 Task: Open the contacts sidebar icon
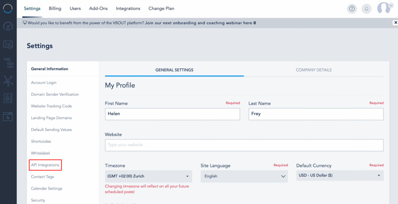tap(8, 98)
